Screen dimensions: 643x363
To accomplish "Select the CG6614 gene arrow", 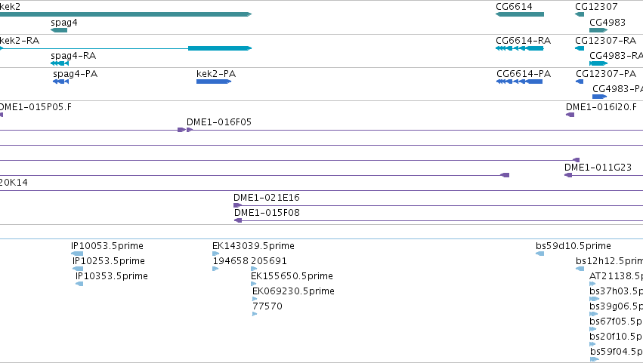I will 520,14.
